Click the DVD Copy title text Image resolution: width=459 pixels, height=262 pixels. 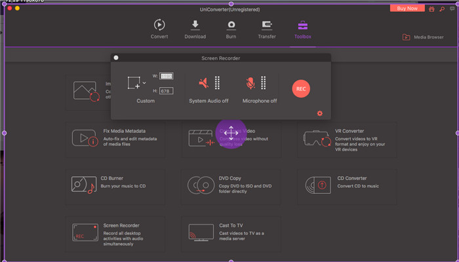click(229, 178)
